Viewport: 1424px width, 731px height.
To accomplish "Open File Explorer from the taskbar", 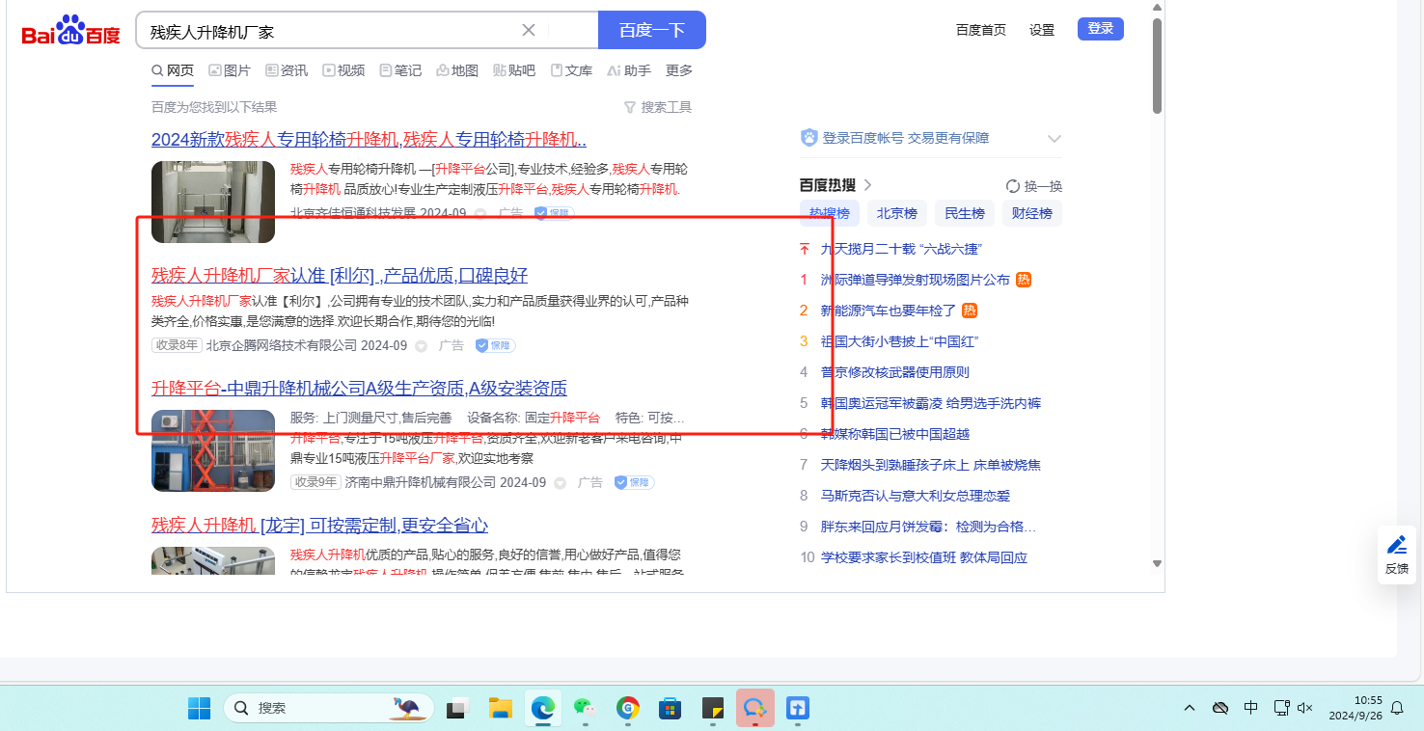I will (x=500, y=708).
